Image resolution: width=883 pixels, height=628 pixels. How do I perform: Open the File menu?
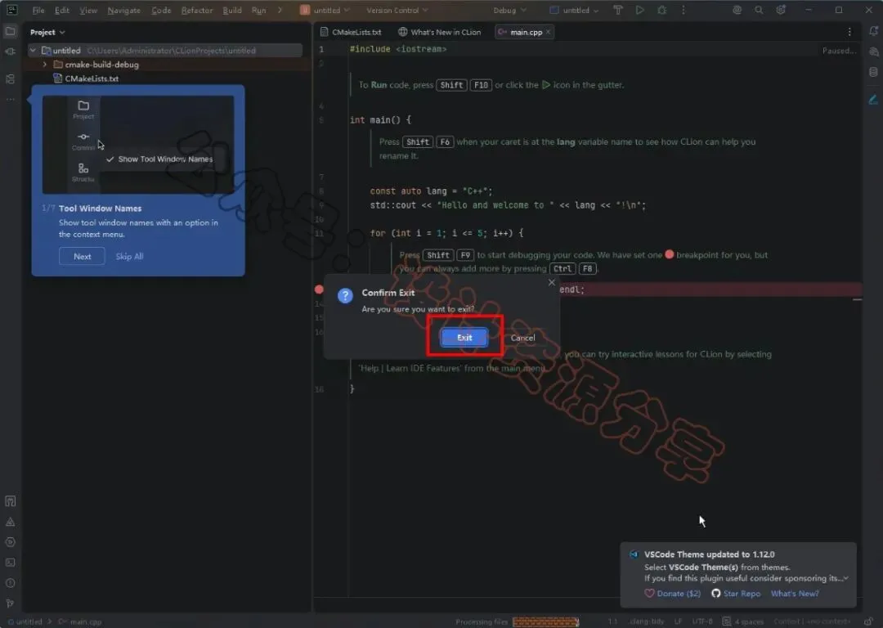[38, 10]
